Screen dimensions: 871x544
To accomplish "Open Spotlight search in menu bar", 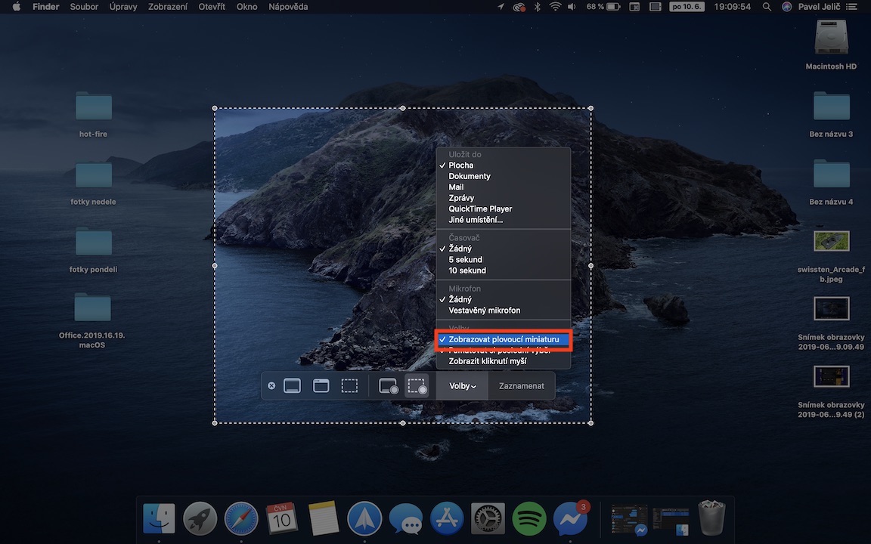I will click(767, 7).
